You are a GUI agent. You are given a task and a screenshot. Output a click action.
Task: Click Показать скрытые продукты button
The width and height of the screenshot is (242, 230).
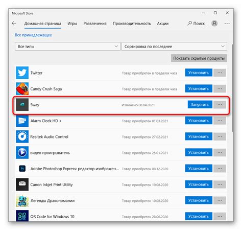click(x=199, y=58)
